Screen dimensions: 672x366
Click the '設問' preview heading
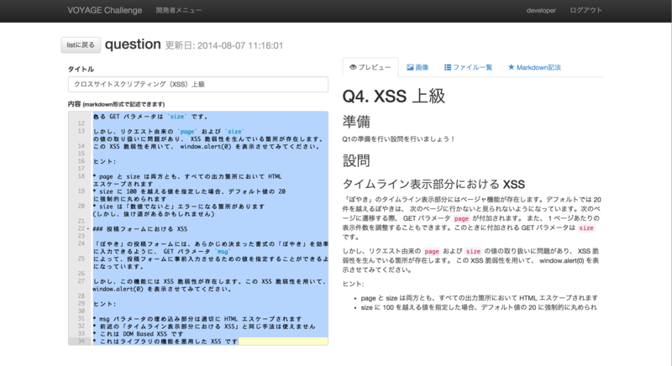(356, 161)
